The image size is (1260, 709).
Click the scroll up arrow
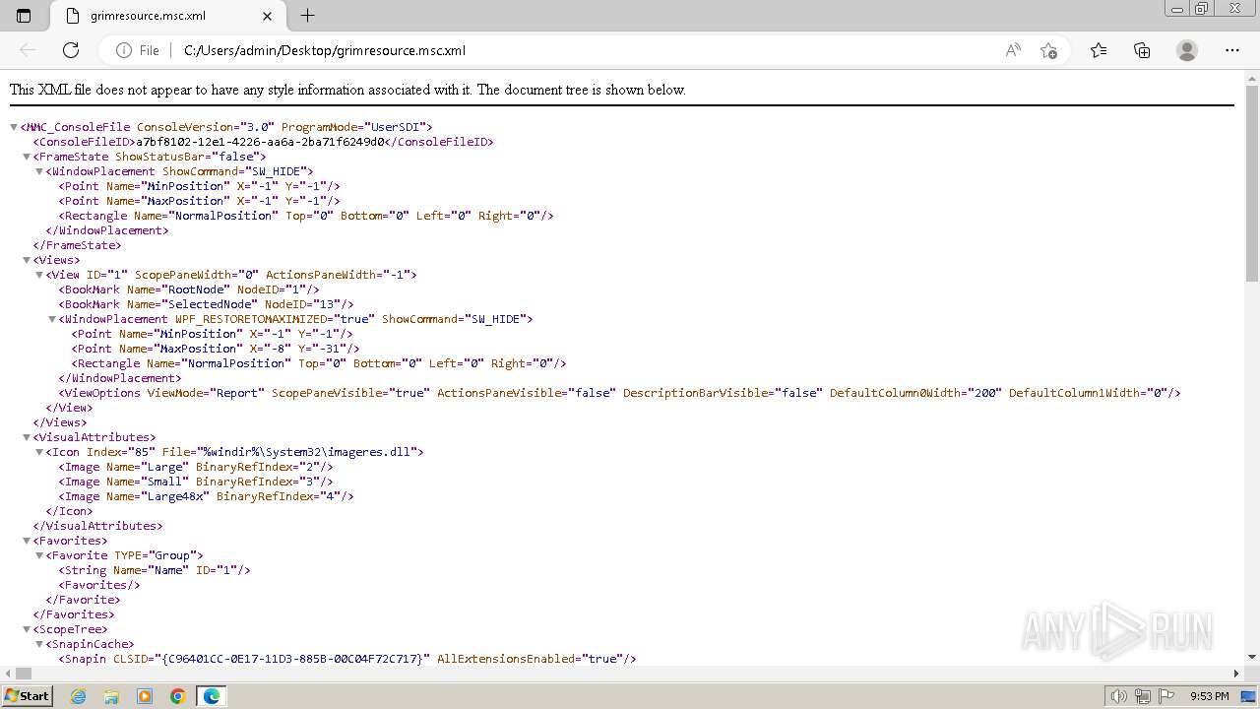pos(1252,77)
